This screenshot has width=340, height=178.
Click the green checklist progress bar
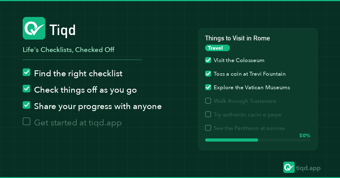point(231,140)
